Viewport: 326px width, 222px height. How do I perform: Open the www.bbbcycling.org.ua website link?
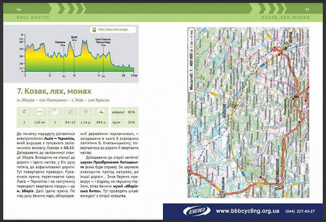(x=247, y=211)
